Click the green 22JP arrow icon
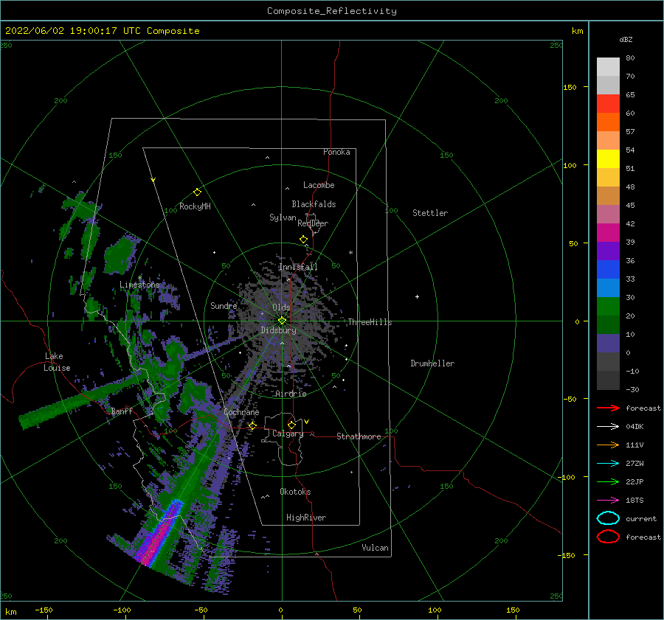 608,481
